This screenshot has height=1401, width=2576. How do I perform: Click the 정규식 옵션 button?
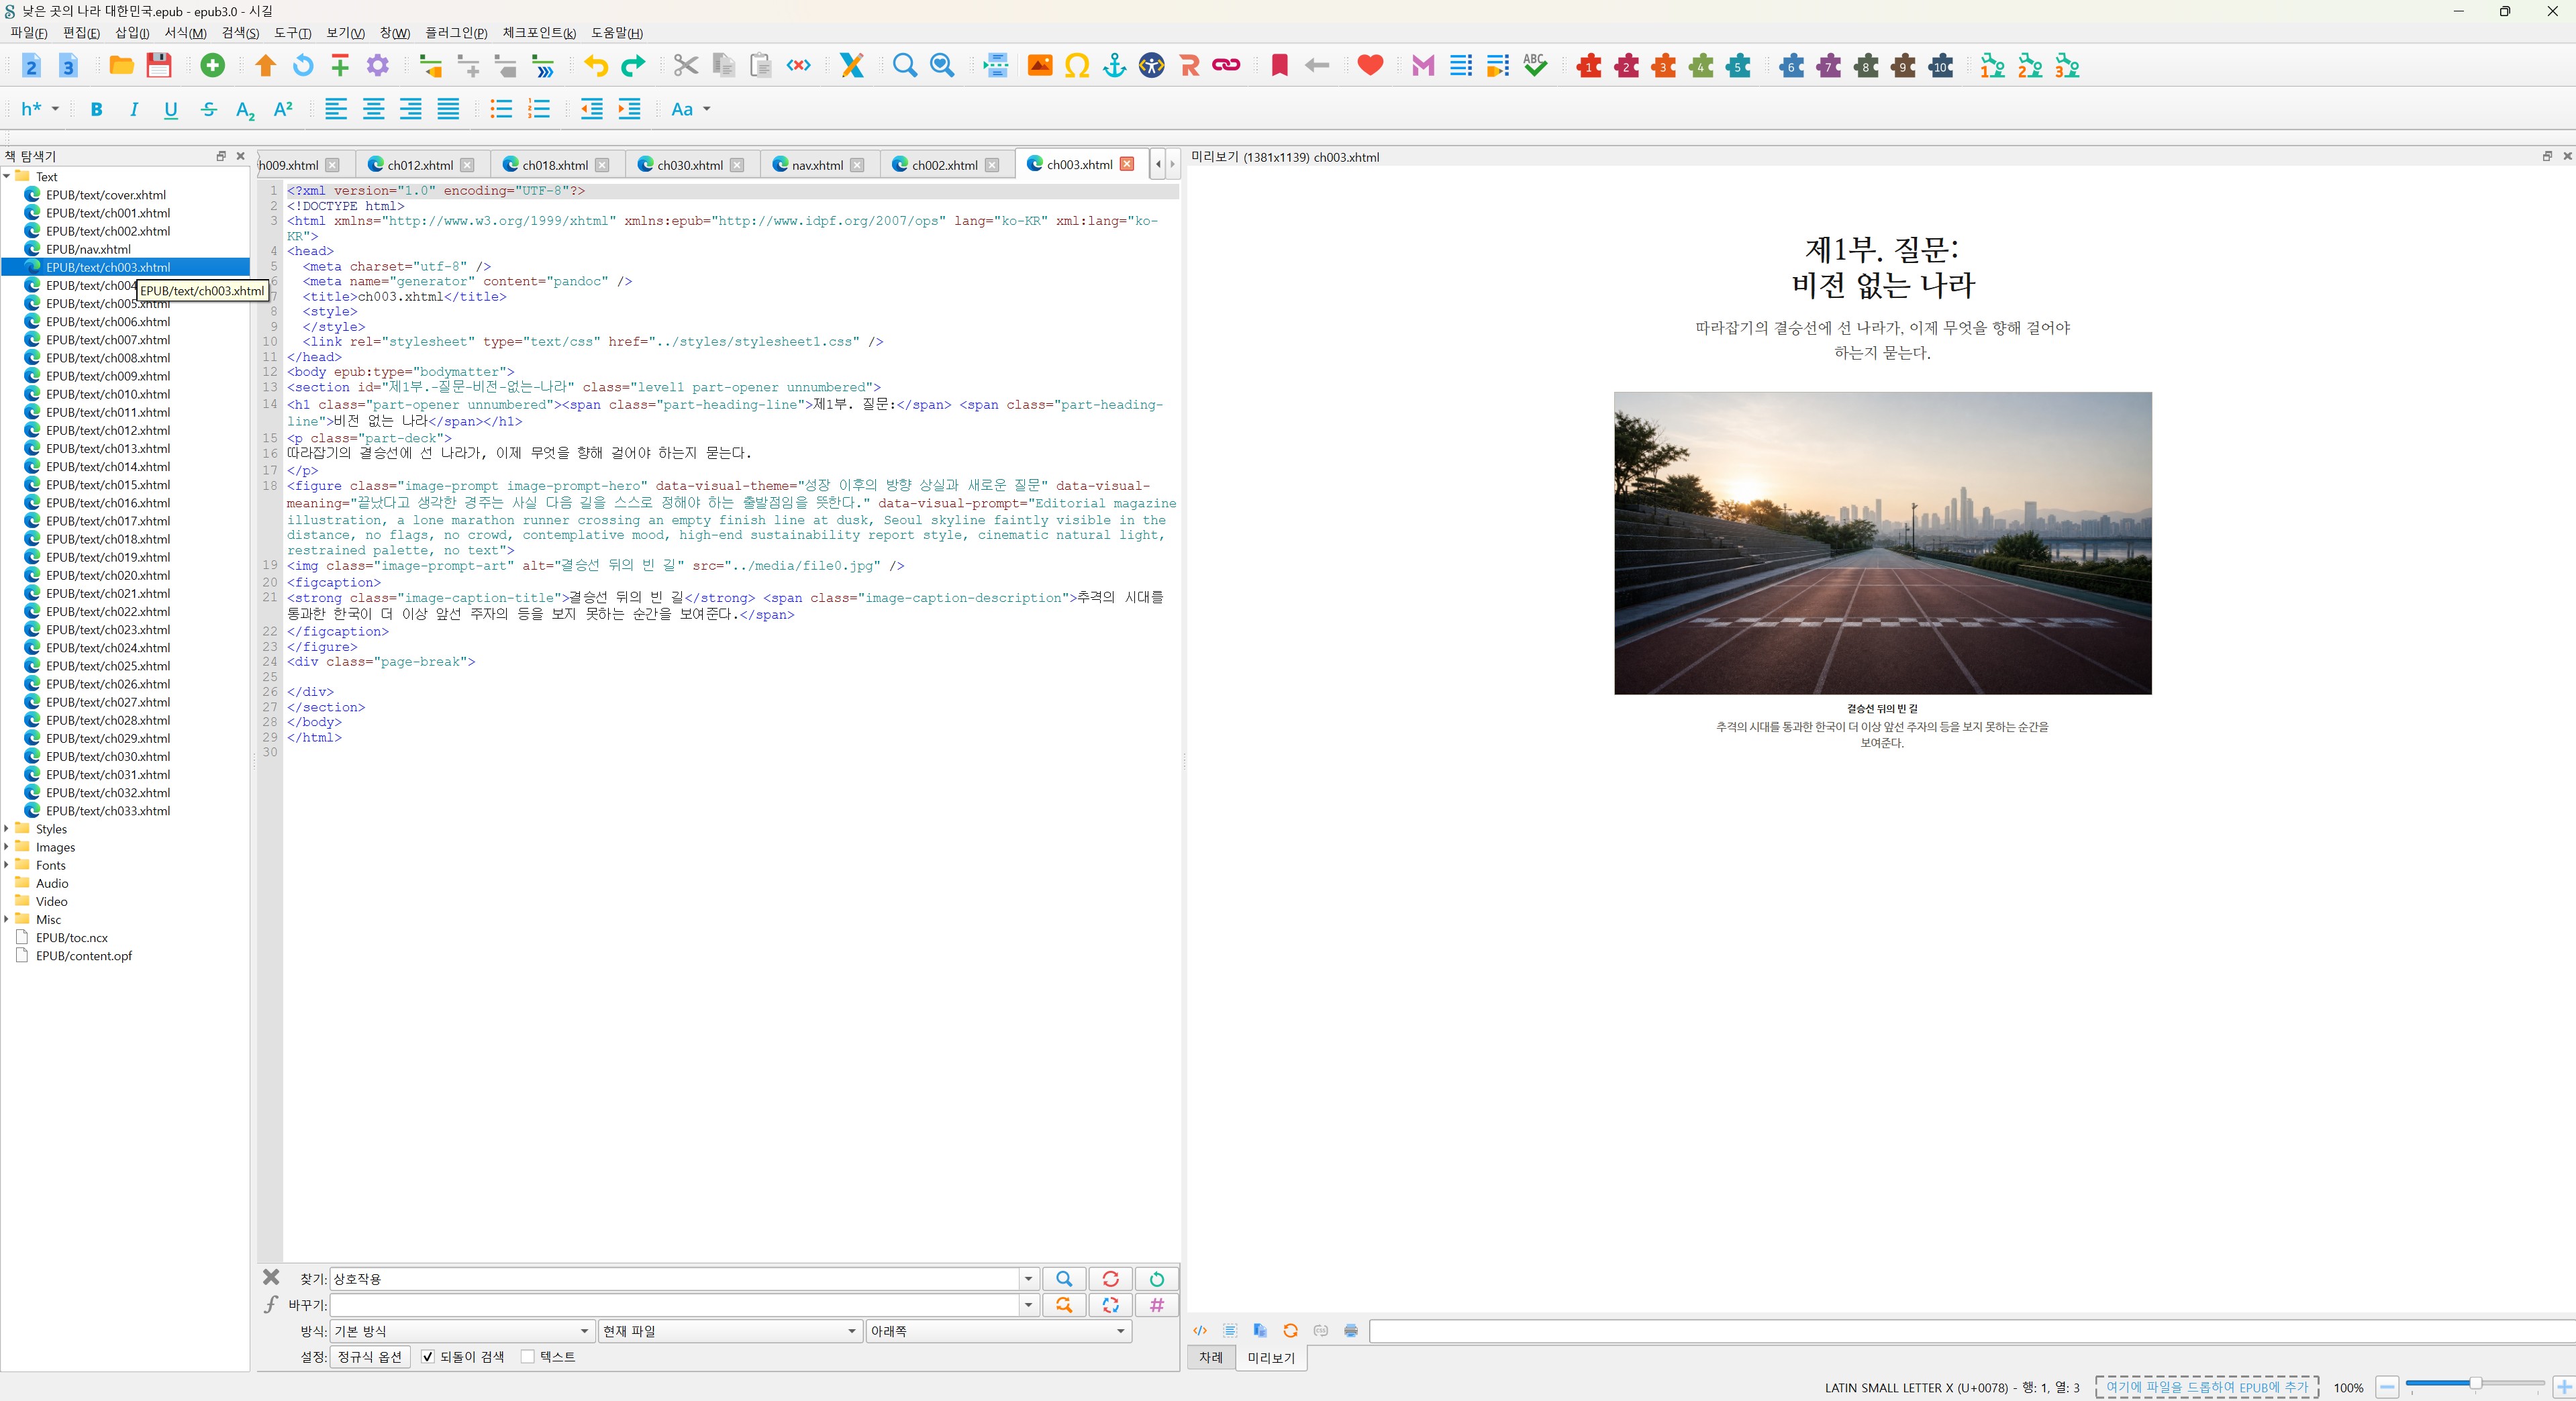coord(370,1357)
